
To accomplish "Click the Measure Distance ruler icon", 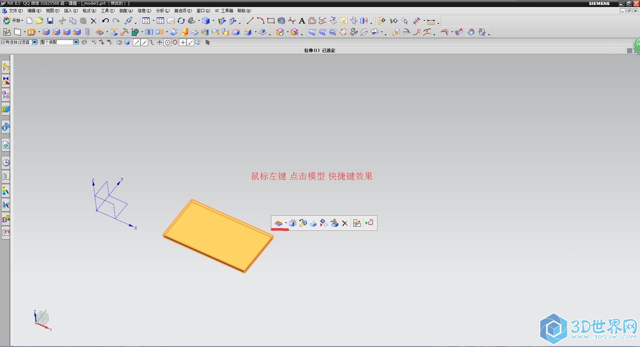I will [x=431, y=21].
